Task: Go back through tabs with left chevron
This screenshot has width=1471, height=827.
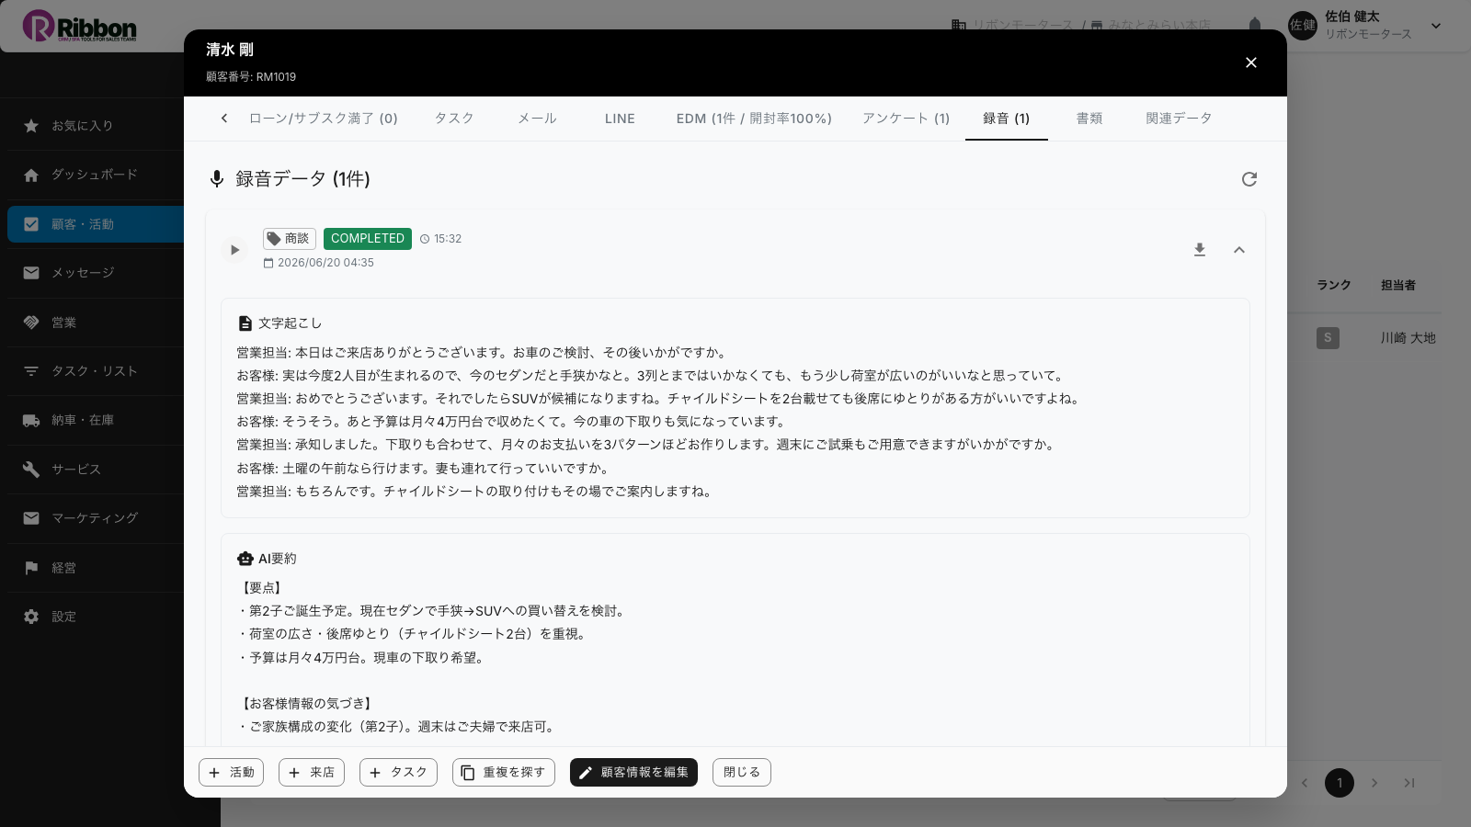Action: pos(224,119)
